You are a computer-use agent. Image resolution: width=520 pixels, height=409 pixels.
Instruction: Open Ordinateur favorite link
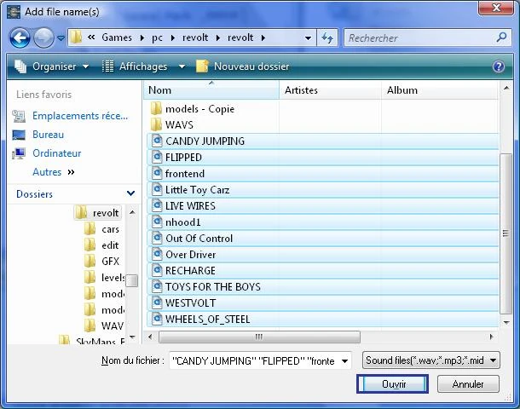click(57, 153)
